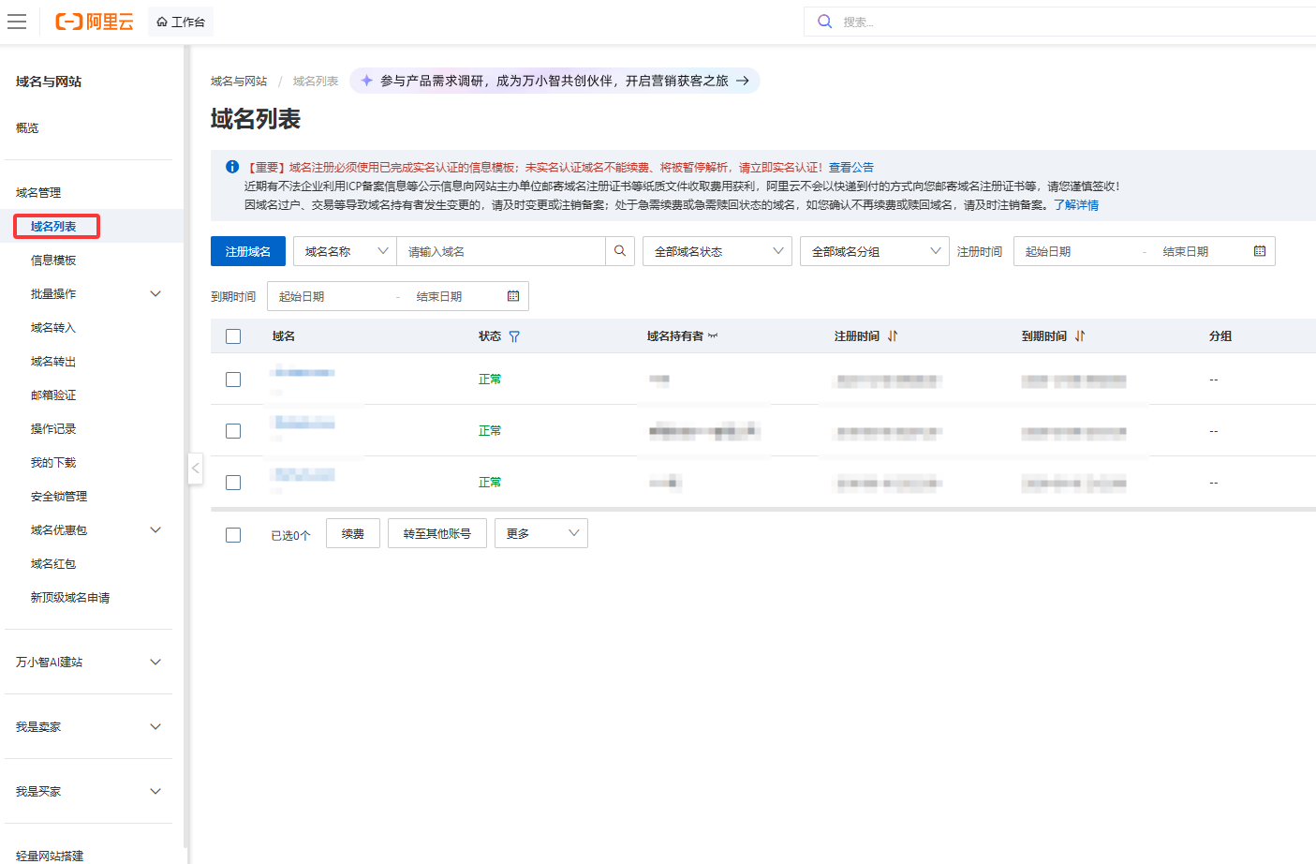Open the hamburger navigation menu
The height and width of the screenshot is (864, 1316).
pos(17,22)
